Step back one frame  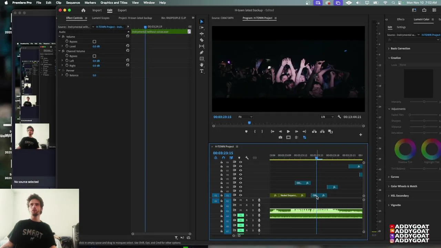pyautogui.click(x=280, y=132)
